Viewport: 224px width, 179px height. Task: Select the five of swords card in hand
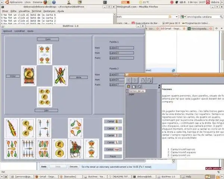point(44,128)
